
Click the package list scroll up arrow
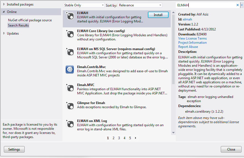(x=173, y=12)
